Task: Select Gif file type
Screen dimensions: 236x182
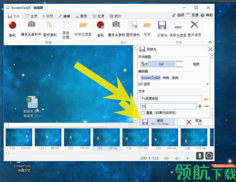Action: (x=158, y=64)
